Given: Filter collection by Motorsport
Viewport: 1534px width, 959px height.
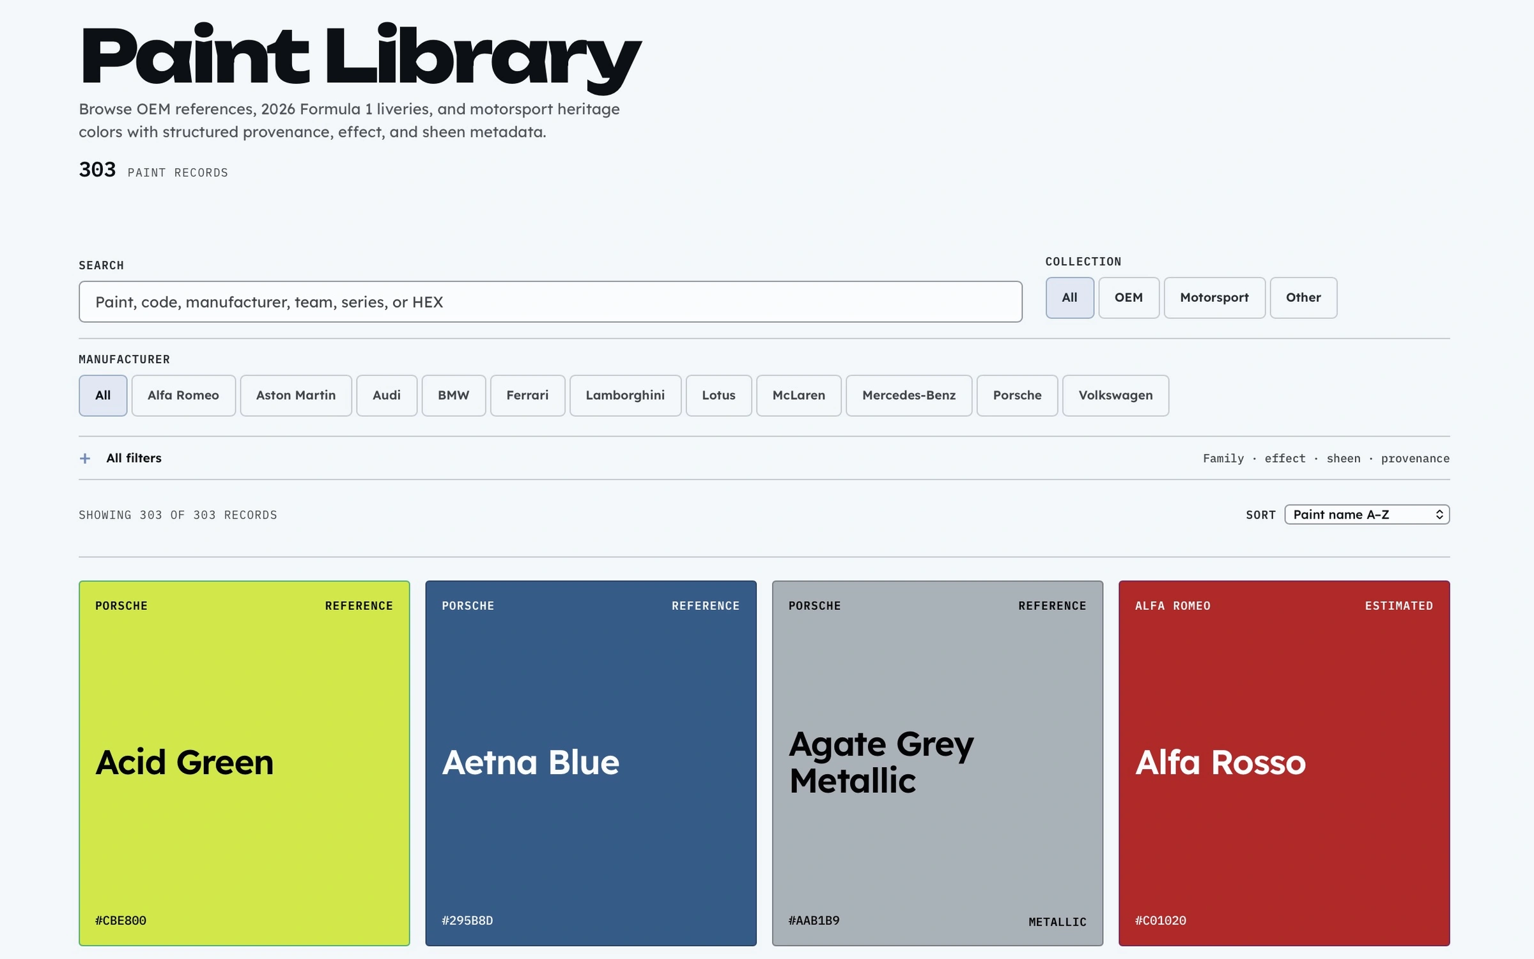Looking at the screenshot, I should 1214,297.
